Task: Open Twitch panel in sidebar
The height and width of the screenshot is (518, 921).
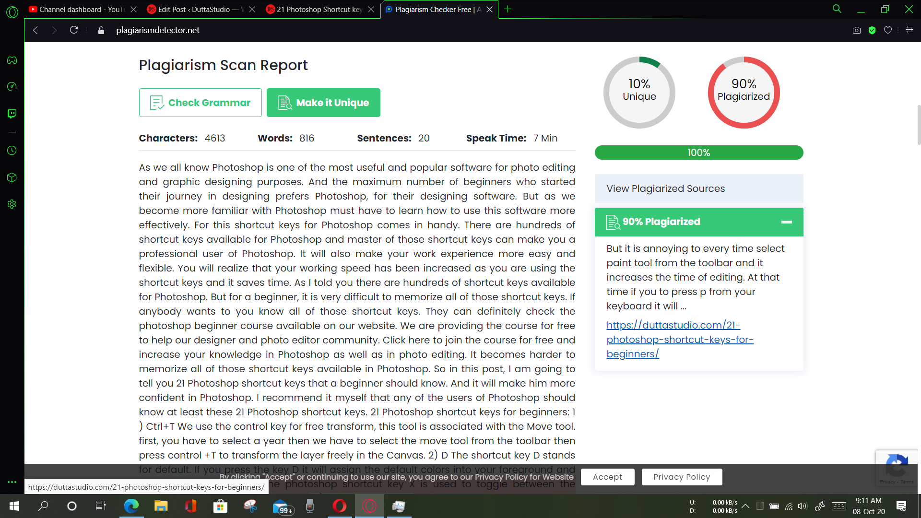Action: tap(12, 114)
